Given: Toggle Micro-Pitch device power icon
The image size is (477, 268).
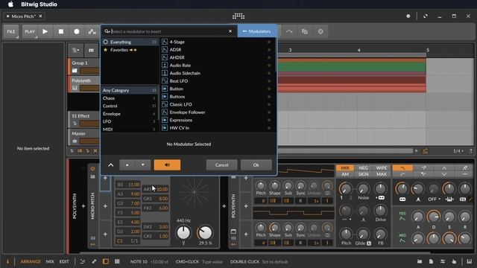Looking at the screenshot, I should [x=92, y=169].
